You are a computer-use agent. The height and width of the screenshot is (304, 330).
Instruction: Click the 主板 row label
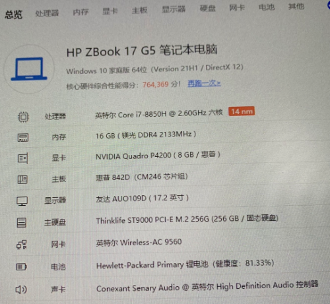pos(59,179)
